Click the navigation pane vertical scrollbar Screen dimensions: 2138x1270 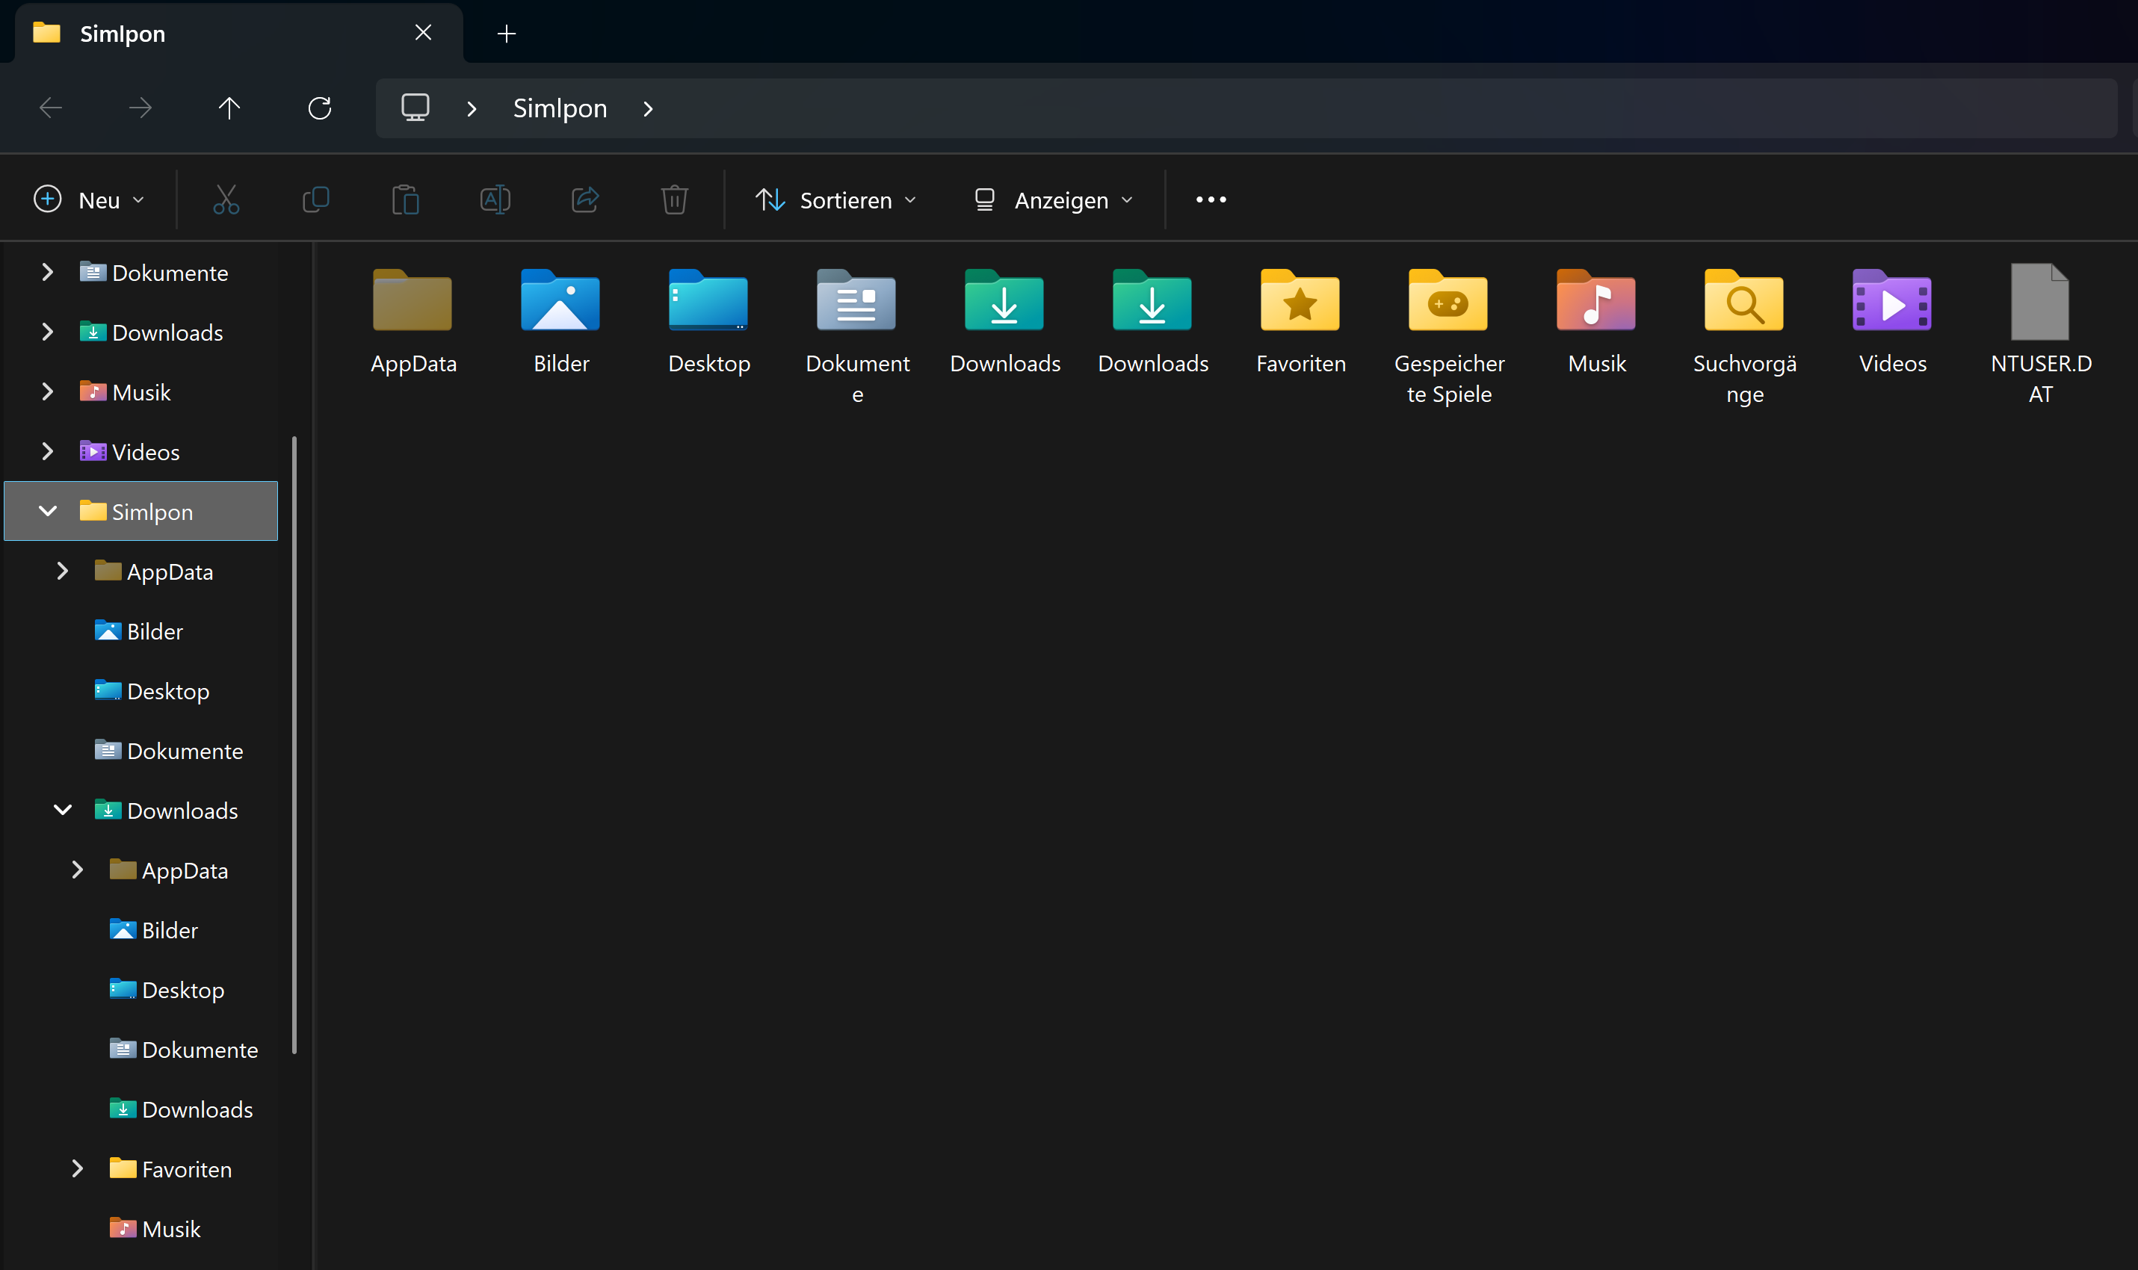click(294, 745)
